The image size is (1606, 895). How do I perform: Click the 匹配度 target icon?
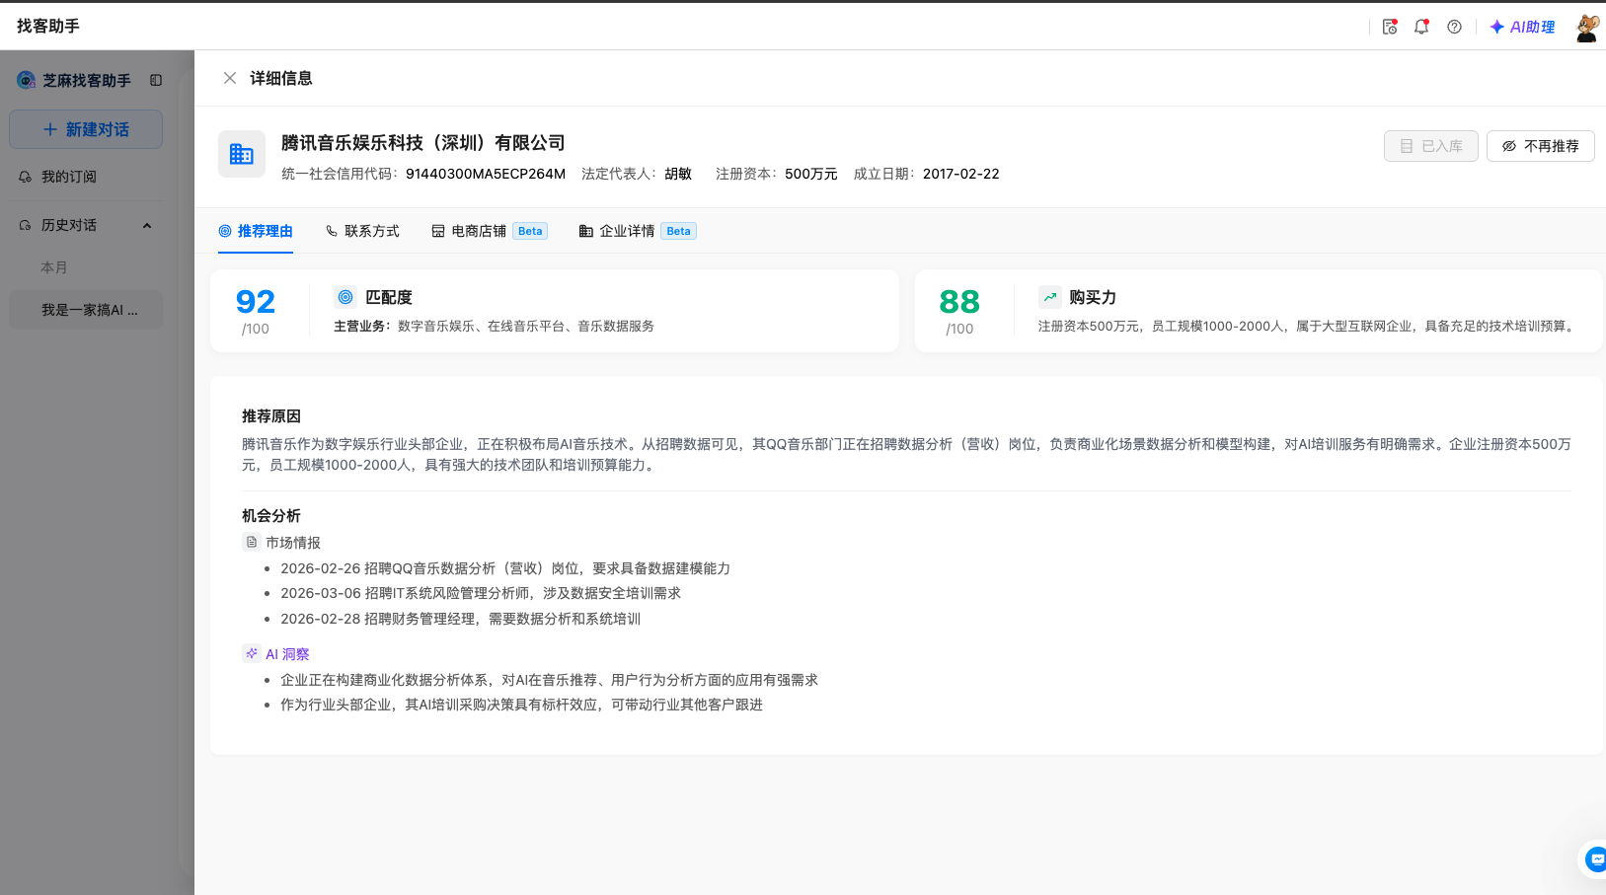coord(345,296)
